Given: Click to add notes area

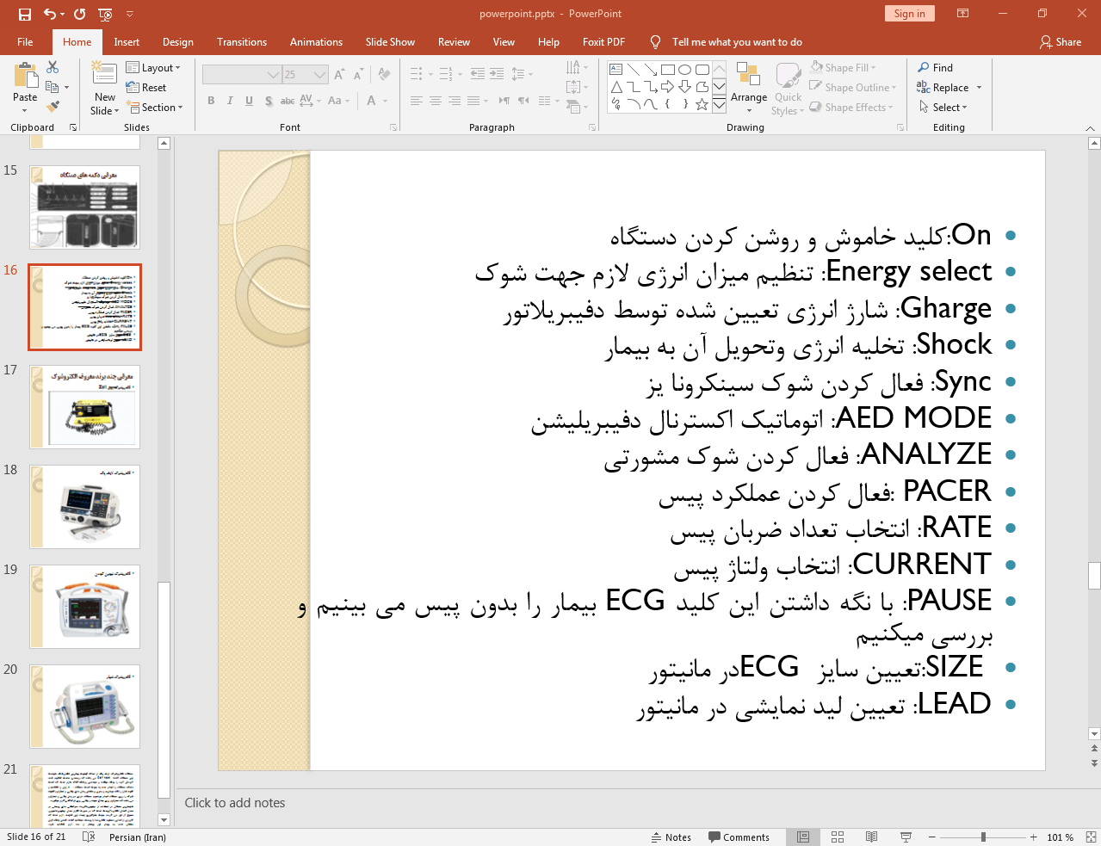Looking at the screenshot, I should click(235, 802).
